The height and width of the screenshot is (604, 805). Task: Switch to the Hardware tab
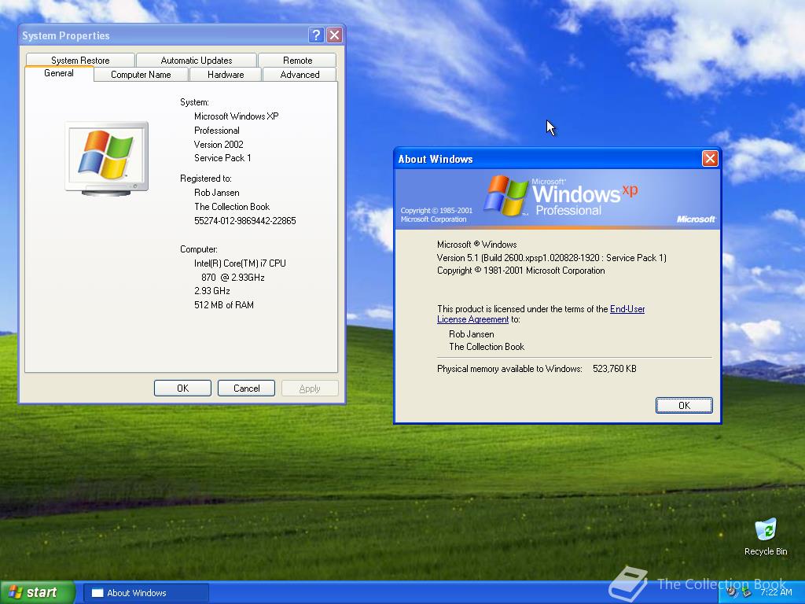pos(226,75)
